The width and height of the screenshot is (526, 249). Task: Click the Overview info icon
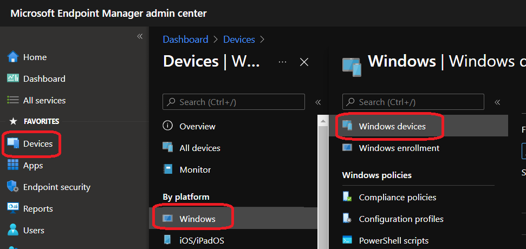click(x=168, y=126)
